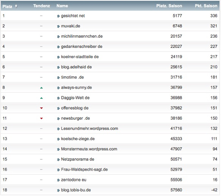Select the season rank value 36799
Screen dimensions: 221x196
[176, 87]
